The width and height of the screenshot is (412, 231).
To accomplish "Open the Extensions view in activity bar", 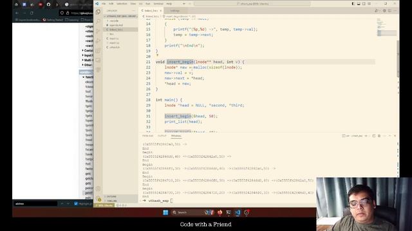I will coord(98,51).
